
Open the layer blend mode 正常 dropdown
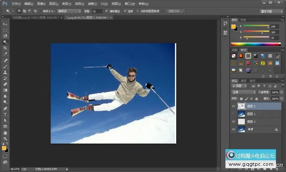pos(244,92)
